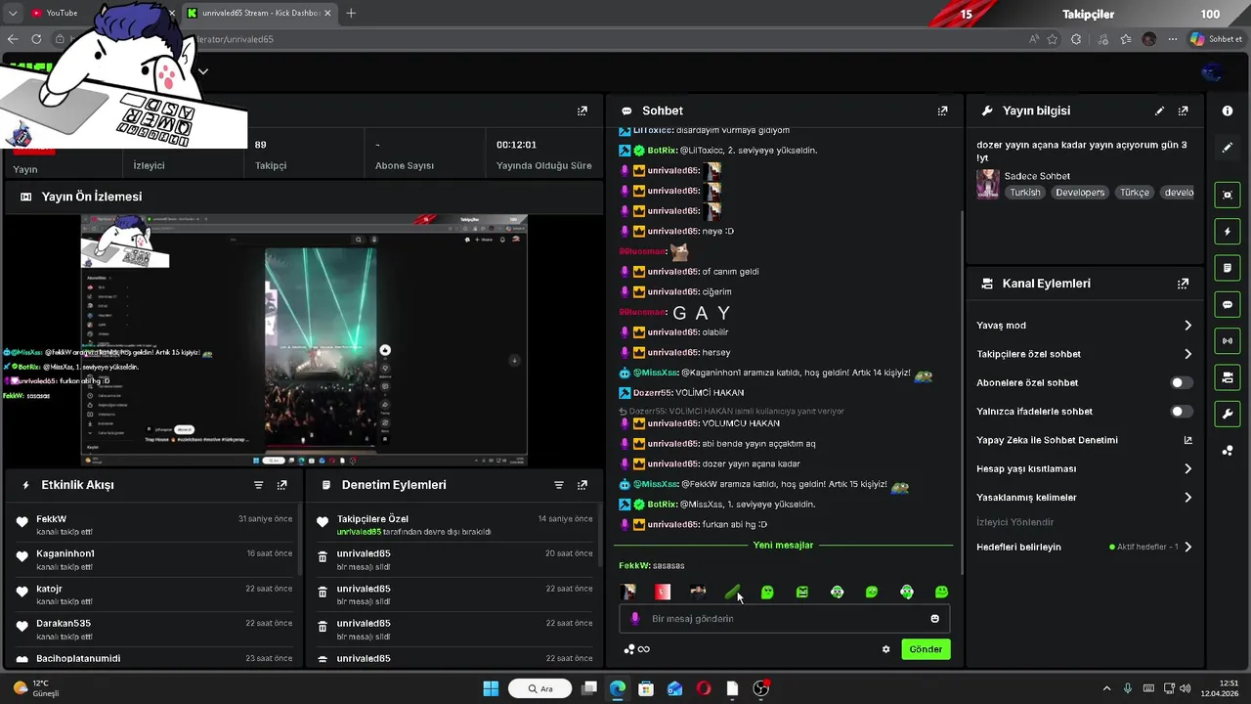This screenshot has width=1251, height=704.
Task: Toggle the stream preview widget in the sidebar
Action: pyautogui.click(x=1228, y=195)
